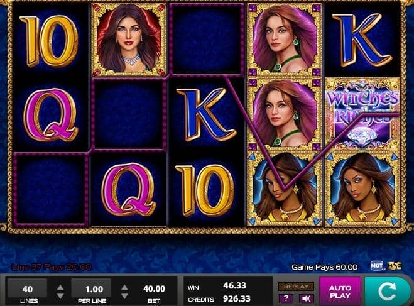Spin the reels with the teal button
Screen dimensions: 414x306
pyautogui.click(x=388, y=292)
